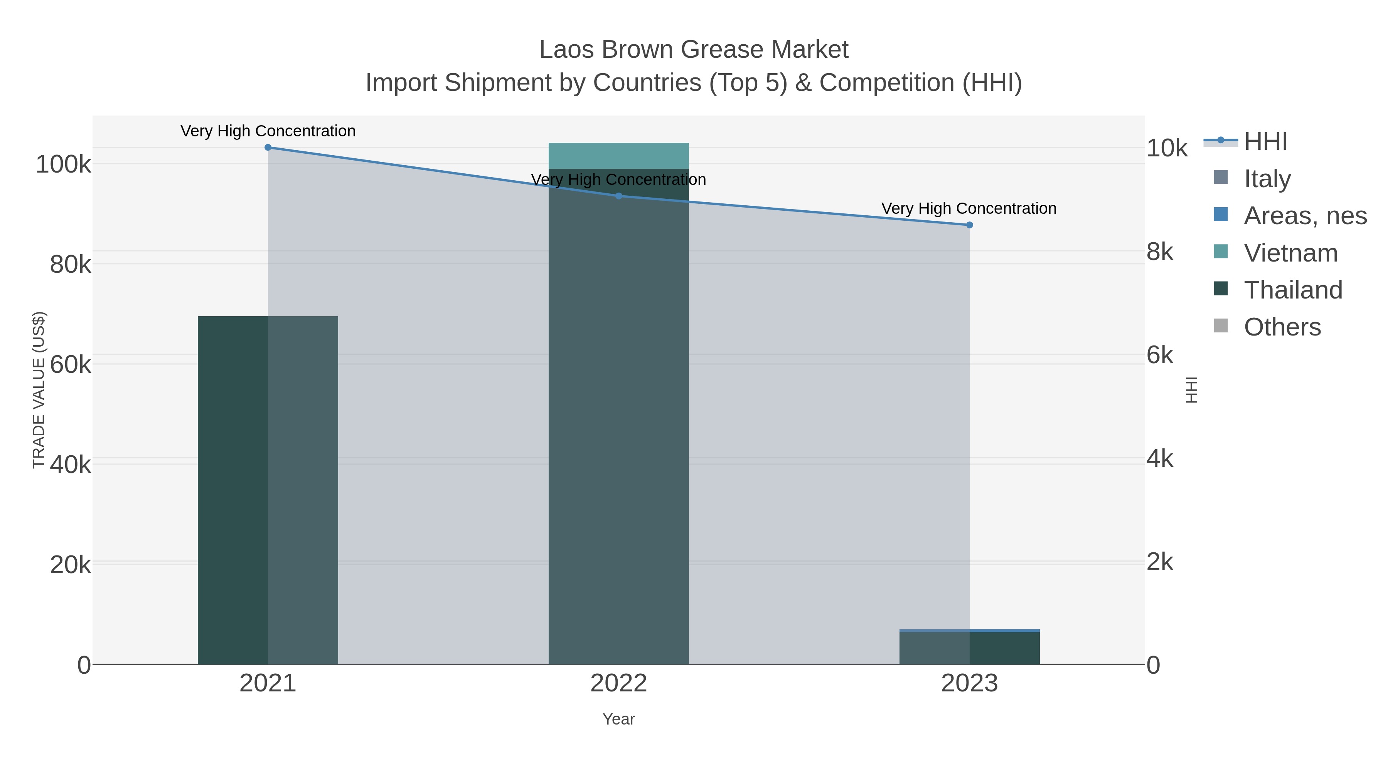
Task: Click the 2023 Thailand bar
Action: point(969,648)
